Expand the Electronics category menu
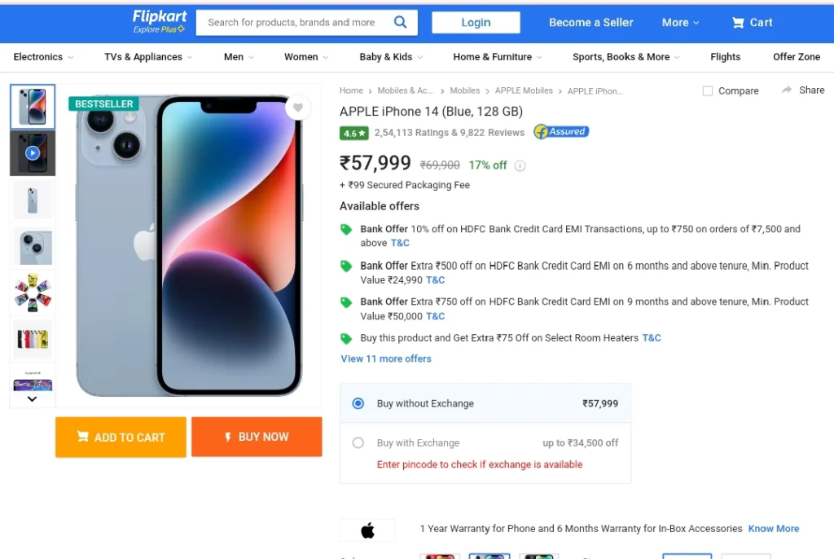Viewport: 834px width, 559px height. [44, 57]
